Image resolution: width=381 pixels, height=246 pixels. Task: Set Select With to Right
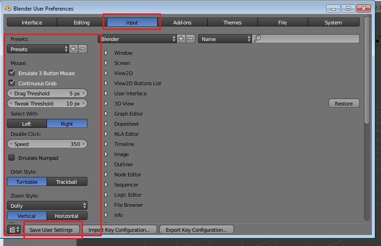[x=67, y=124]
